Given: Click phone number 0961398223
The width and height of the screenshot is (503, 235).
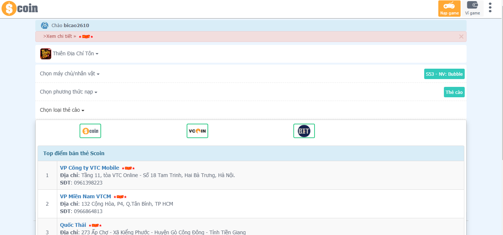Looking at the screenshot, I should 87,183.
